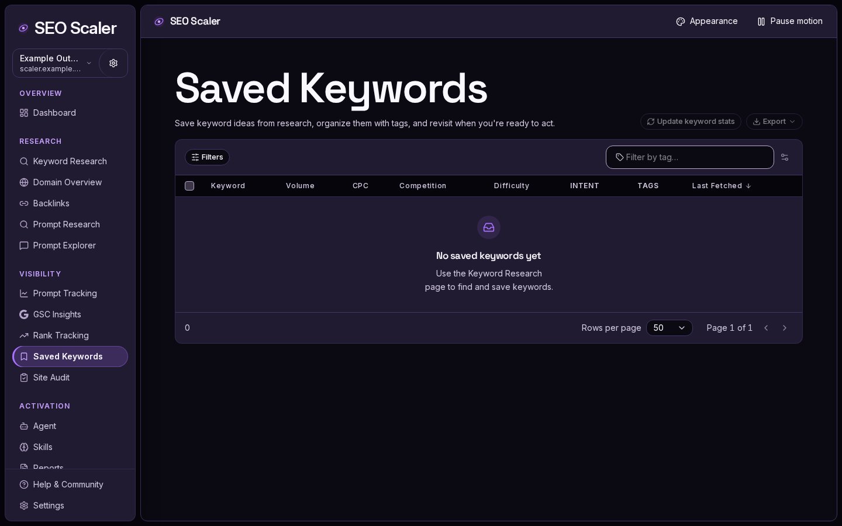Open Prompt Tracking page

70,293
